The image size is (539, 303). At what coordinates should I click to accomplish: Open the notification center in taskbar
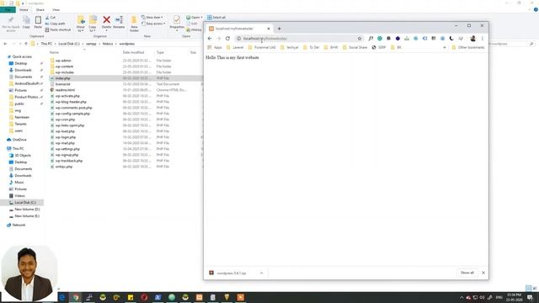click(x=530, y=297)
